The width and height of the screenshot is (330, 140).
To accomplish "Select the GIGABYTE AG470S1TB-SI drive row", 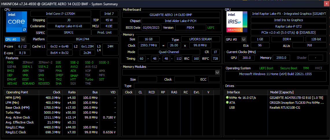I will tap(276, 98).
